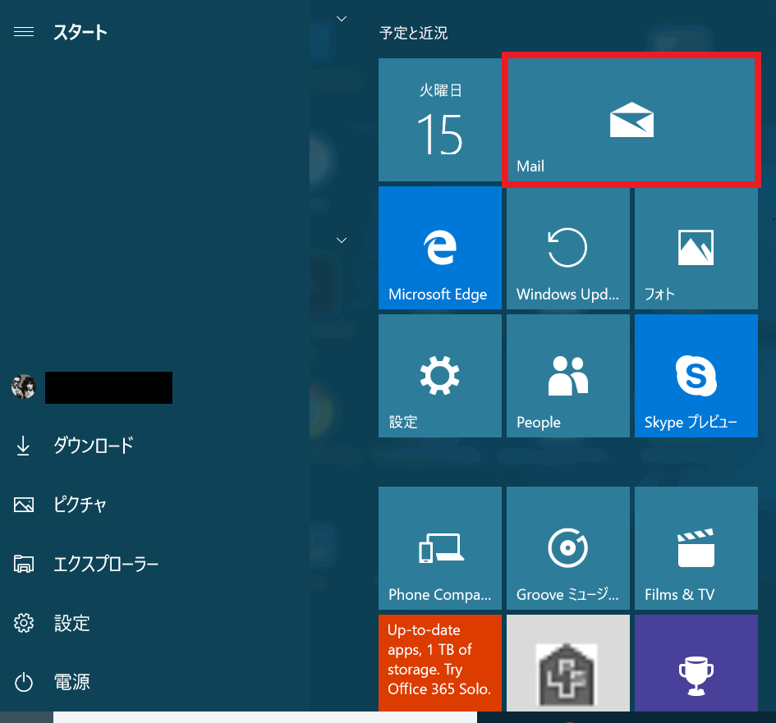Open the Films & TV tile
Viewport: 776px width, 723px height.
(696, 548)
